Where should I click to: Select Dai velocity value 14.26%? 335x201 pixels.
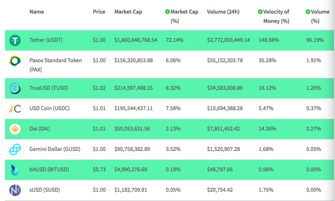click(268, 129)
